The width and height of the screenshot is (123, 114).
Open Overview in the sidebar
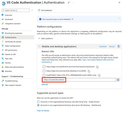9,15
